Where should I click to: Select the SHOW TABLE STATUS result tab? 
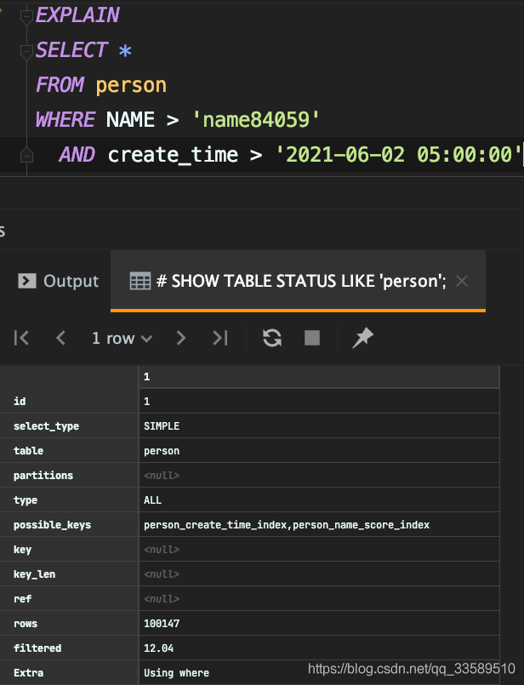pos(289,281)
